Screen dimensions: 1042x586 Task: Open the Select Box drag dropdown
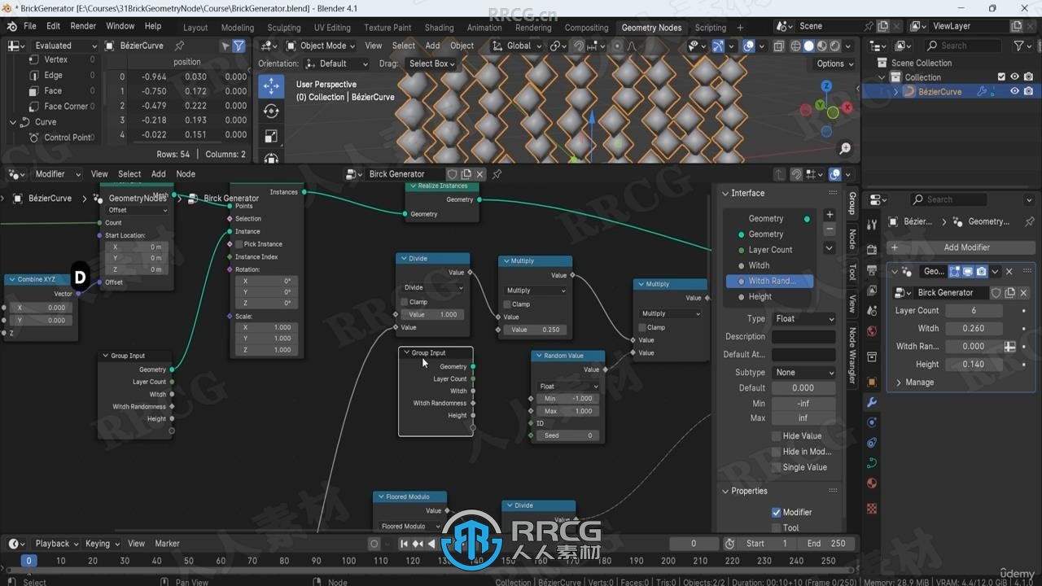click(x=432, y=63)
